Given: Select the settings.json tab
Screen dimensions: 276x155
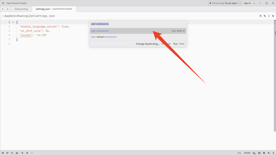Looking at the screenshot, I should click(x=54, y=9).
